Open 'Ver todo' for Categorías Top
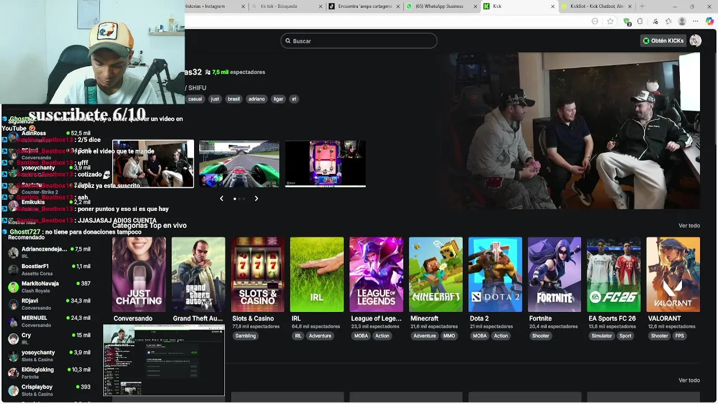Viewport: 718px width, 404px height. 689,226
